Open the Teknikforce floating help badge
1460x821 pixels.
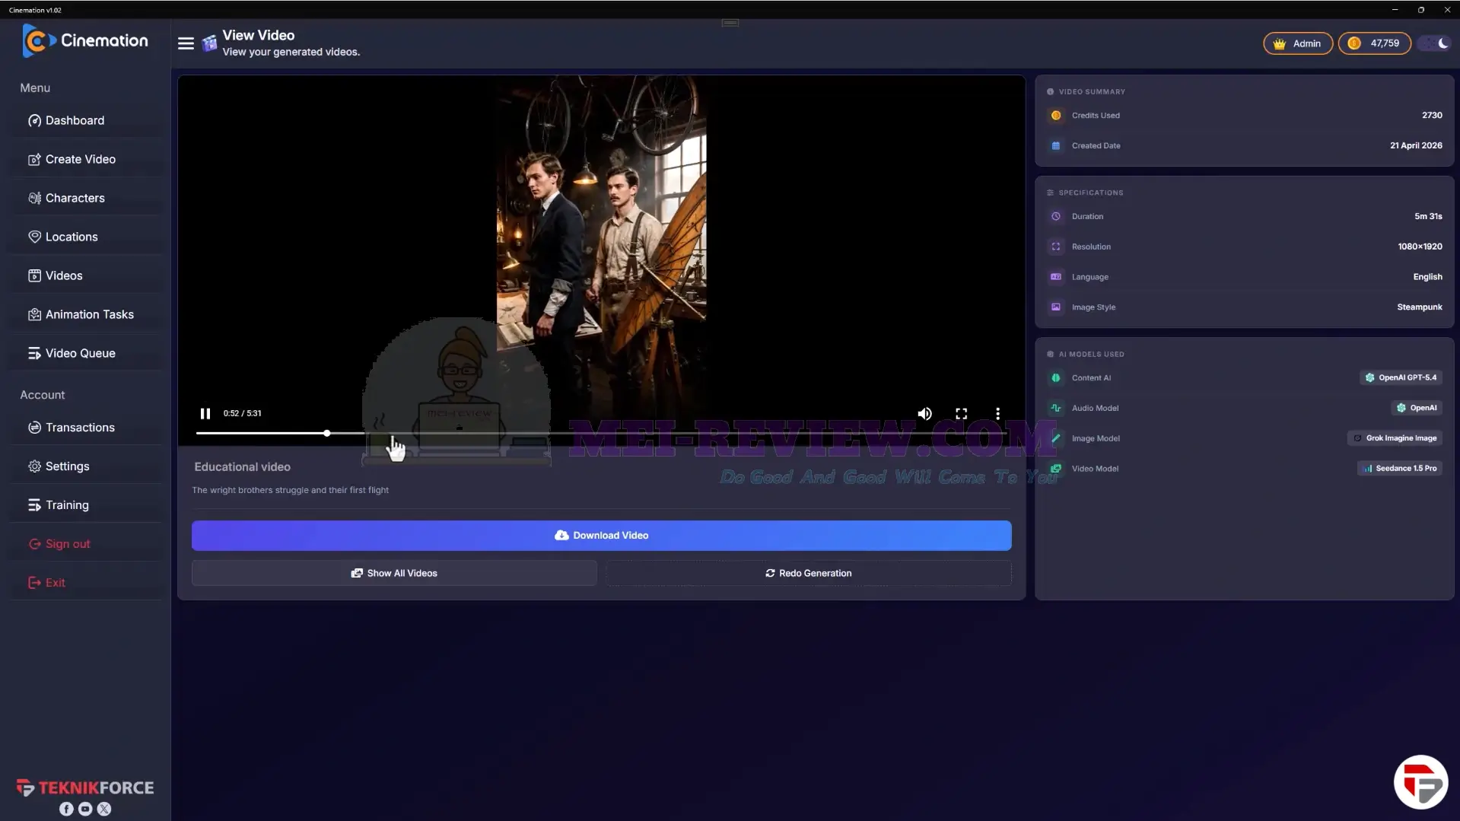(1420, 781)
